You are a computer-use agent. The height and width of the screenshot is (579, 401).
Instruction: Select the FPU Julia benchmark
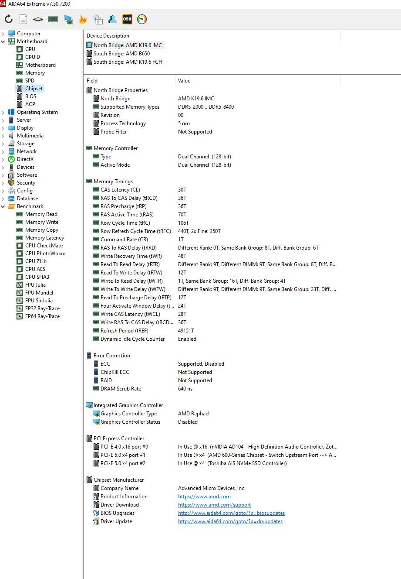(x=35, y=285)
